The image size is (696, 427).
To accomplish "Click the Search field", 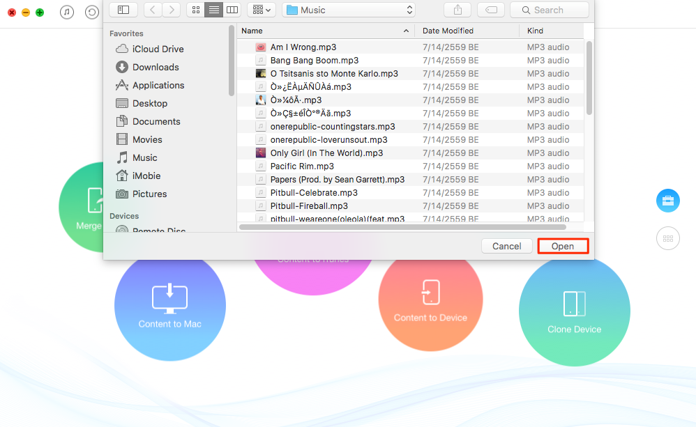I will 550,10.
